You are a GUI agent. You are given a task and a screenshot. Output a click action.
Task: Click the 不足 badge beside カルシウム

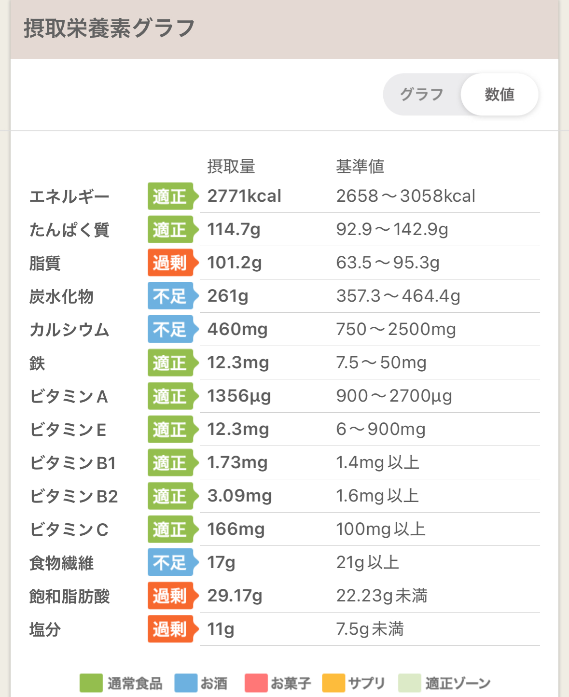173,330
